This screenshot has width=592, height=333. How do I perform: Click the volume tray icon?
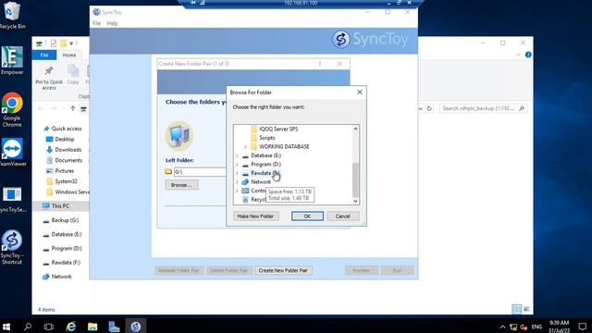(524, 327)
